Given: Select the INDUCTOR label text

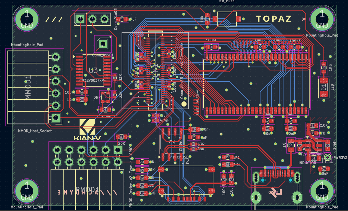Looking at the screenshot, I should pyautogui.click(x=307, y=163).
